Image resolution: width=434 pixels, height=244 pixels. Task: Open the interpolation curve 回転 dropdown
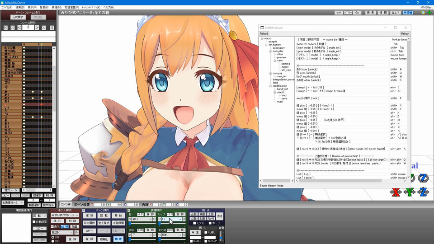(x=40, y=216)
